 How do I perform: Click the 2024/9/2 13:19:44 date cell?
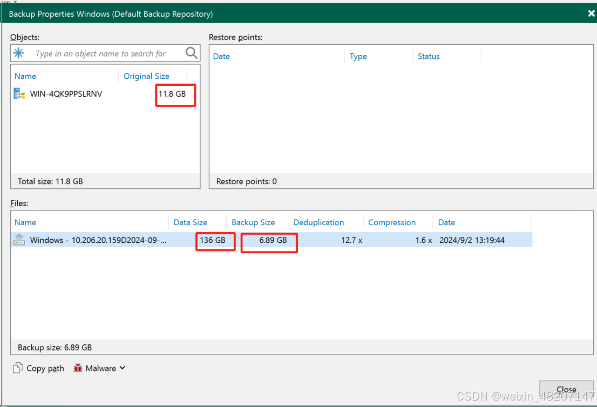pos(472,240)
